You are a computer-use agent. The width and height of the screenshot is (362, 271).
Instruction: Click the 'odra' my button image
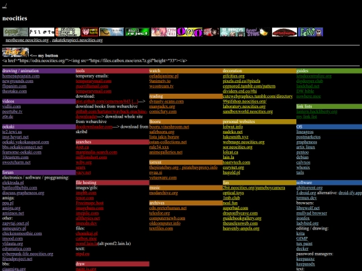(x=15, y=52)
